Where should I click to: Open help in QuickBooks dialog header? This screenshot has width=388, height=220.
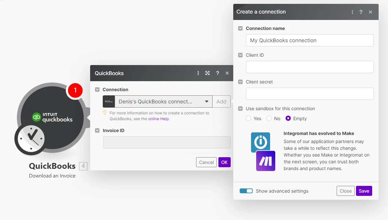coord(217,73)
